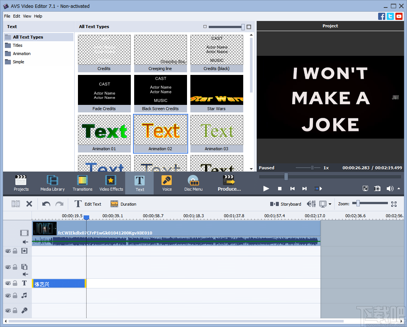
Task: Jump to previous frame
Action: click(292, 189)
